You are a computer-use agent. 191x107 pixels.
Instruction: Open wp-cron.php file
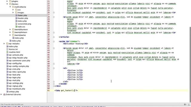15,69
